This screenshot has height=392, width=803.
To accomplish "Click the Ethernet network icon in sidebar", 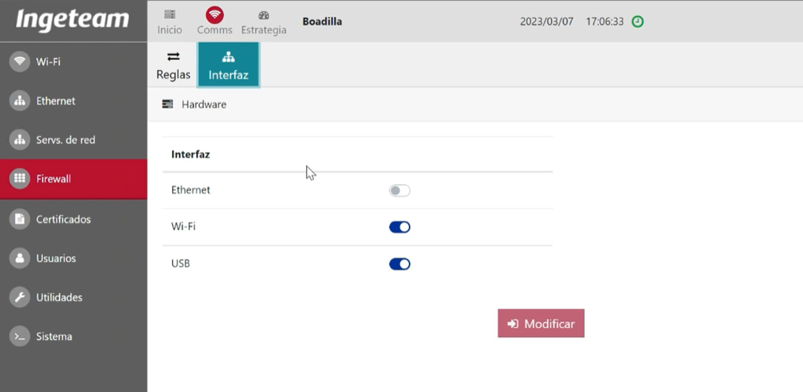I will click(20, 101).
